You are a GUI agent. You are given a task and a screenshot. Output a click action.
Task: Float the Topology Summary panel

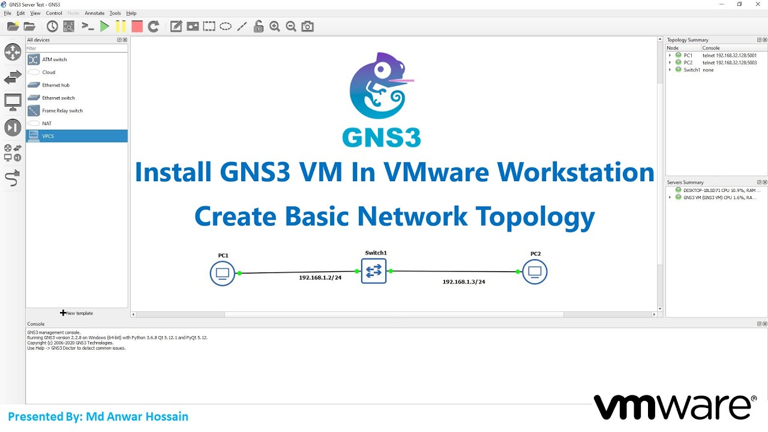pos(759,40)
